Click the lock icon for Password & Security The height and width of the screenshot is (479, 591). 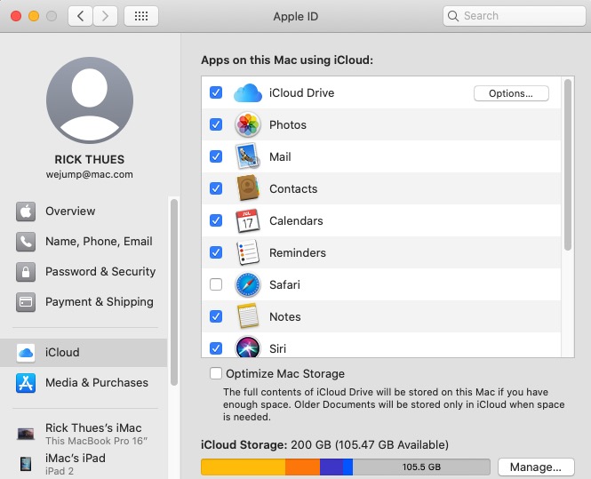tap(26, 272)
